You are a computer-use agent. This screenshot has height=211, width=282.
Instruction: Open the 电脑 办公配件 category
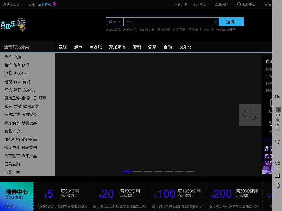pyautogui.click(x=17, y=74)
